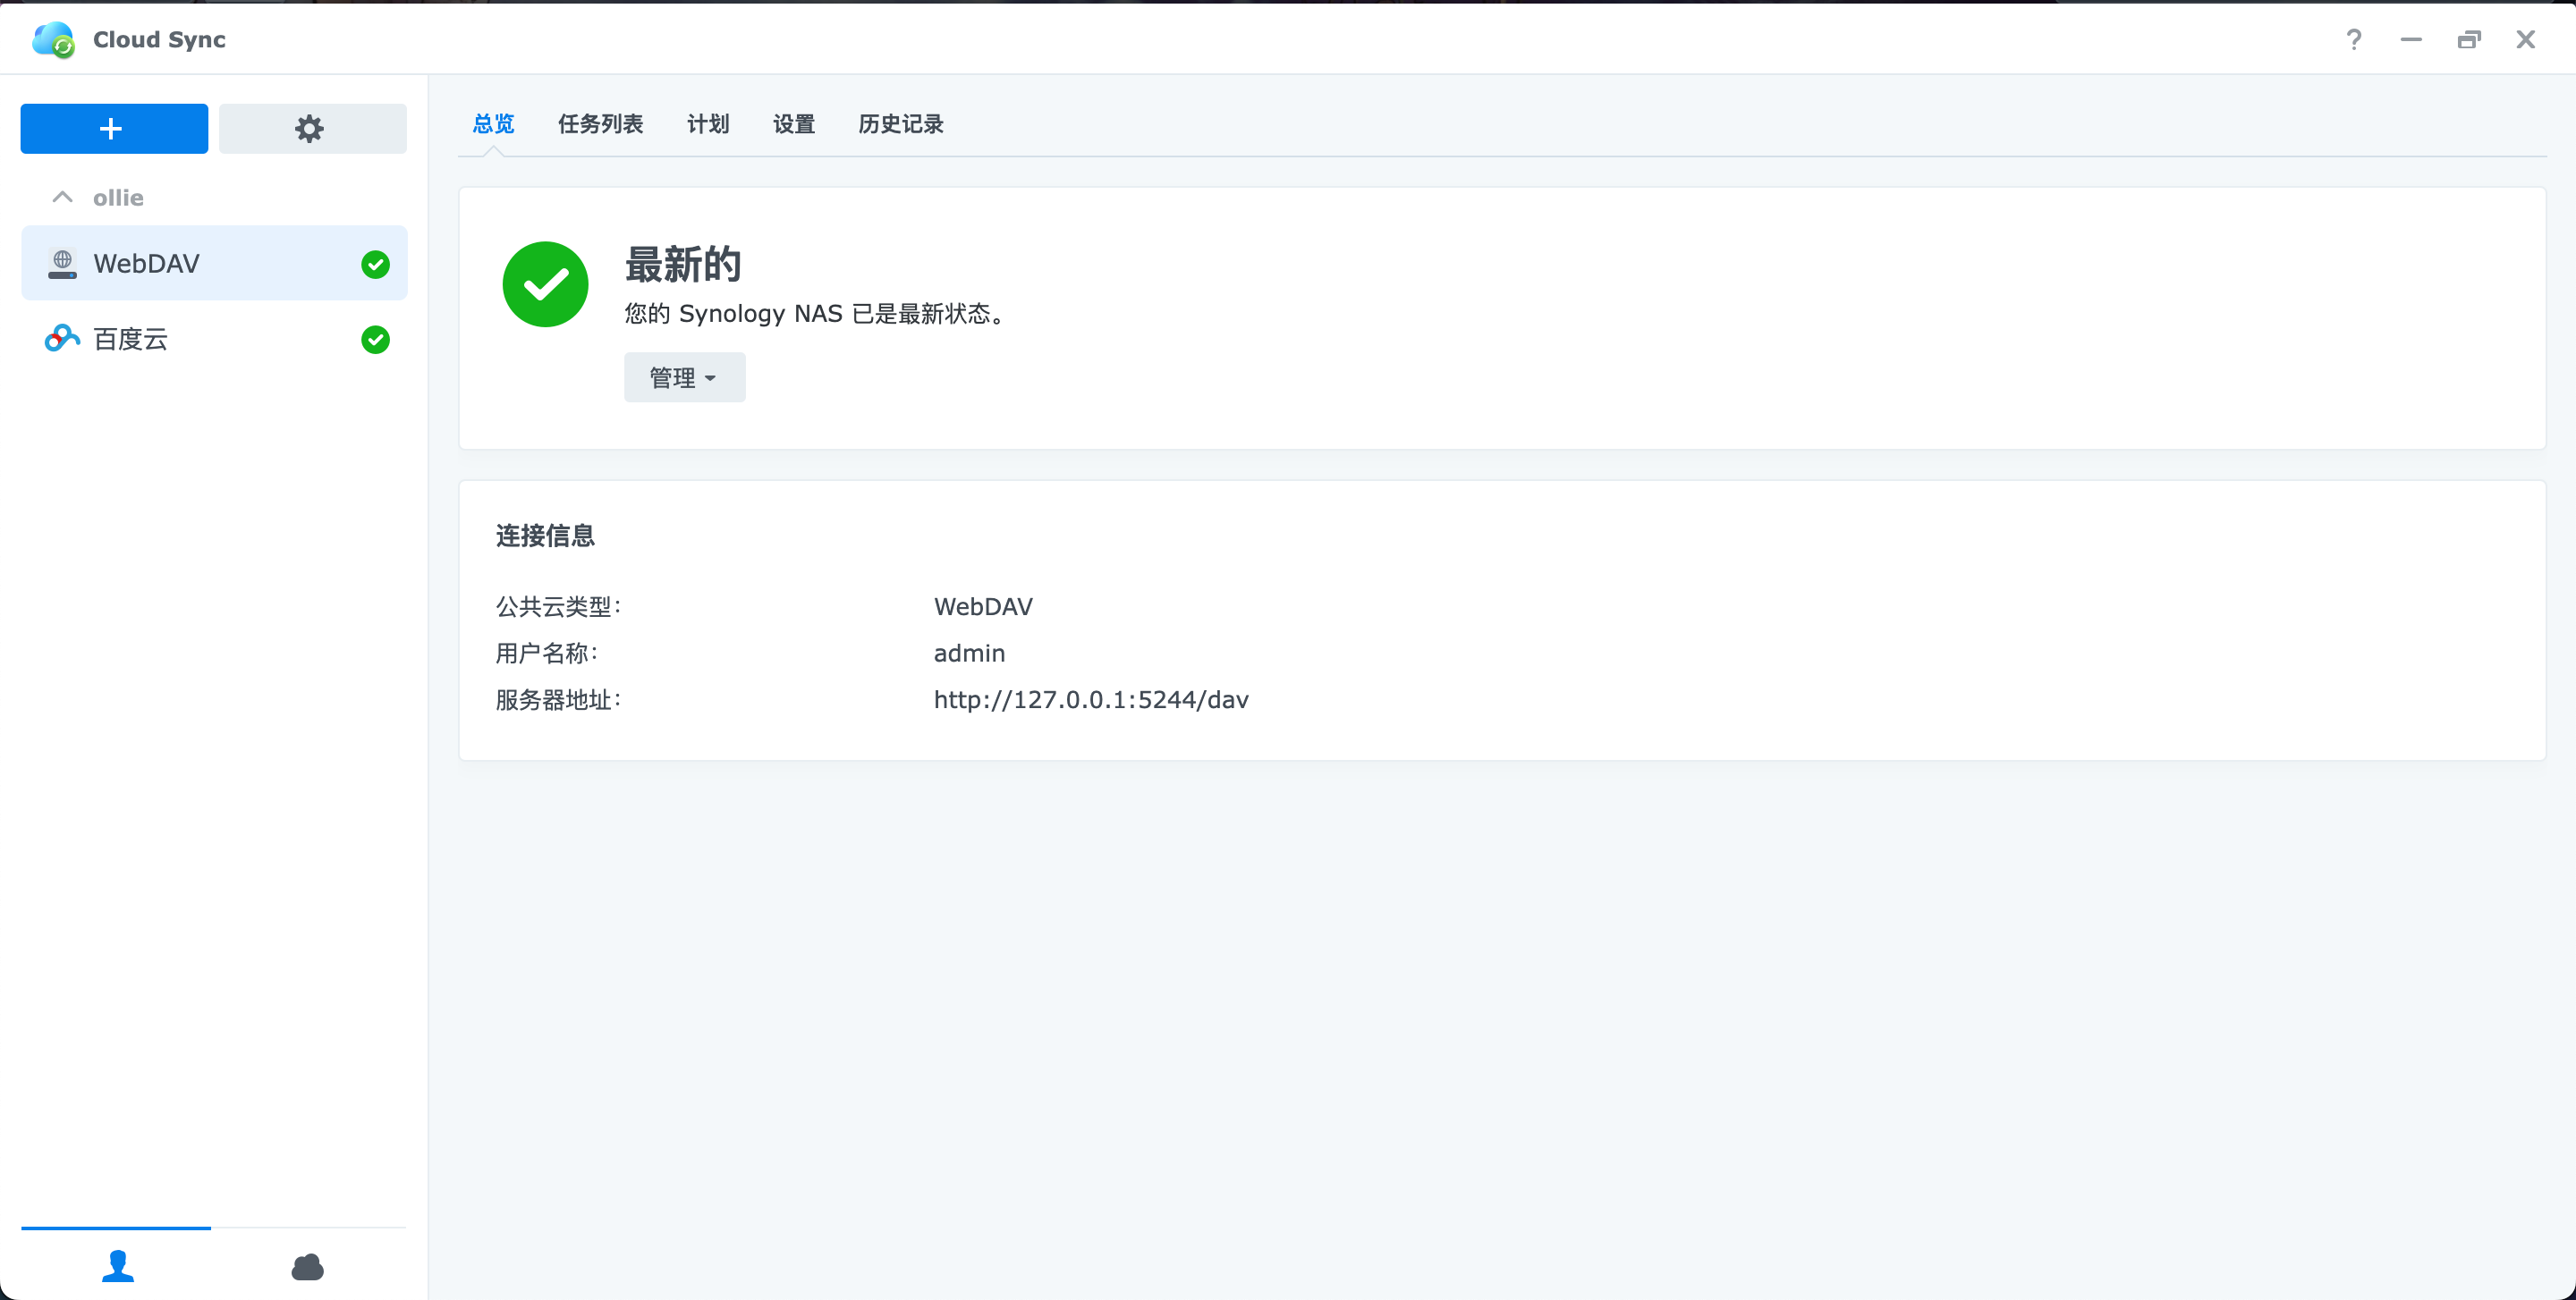Click the 用户名称 label

[546, 654]
